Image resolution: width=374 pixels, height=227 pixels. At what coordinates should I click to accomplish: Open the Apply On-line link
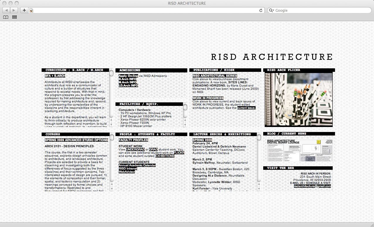point(128,76)
